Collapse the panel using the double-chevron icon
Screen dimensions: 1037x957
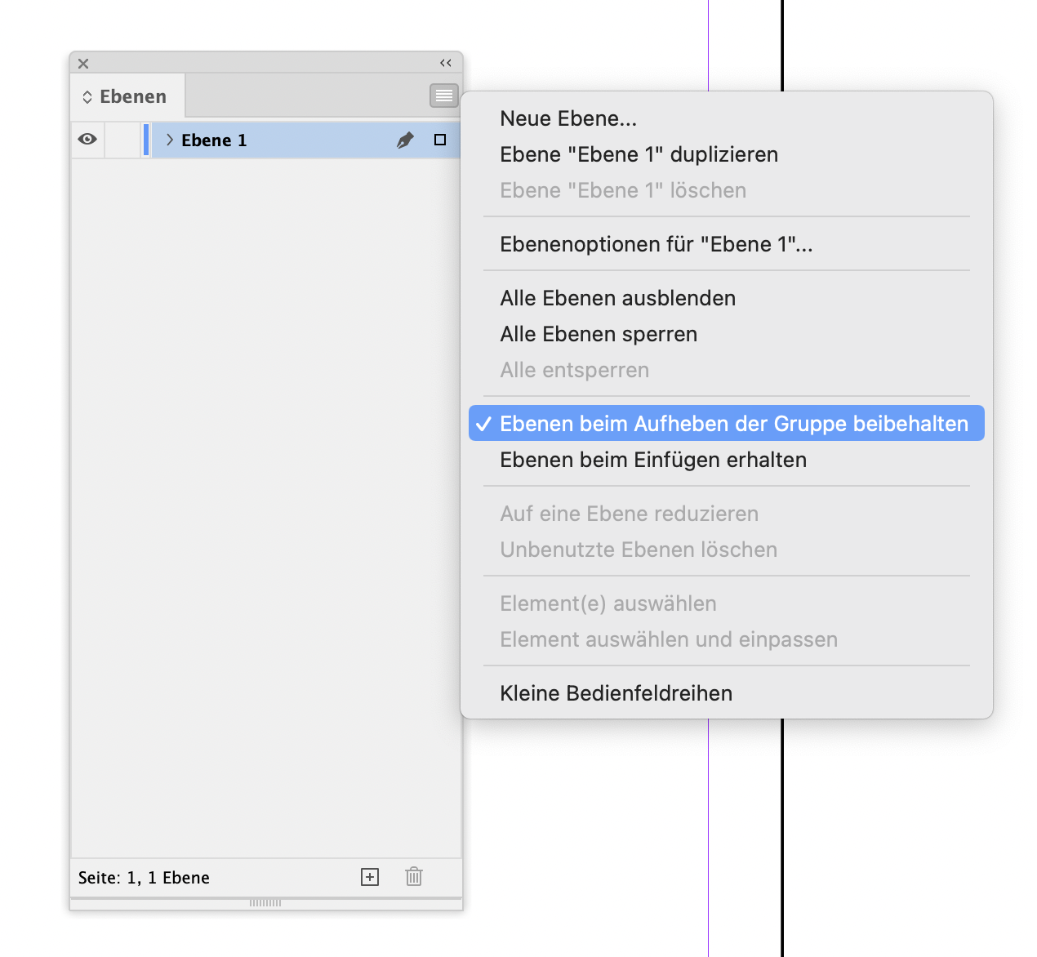(445, 62)
